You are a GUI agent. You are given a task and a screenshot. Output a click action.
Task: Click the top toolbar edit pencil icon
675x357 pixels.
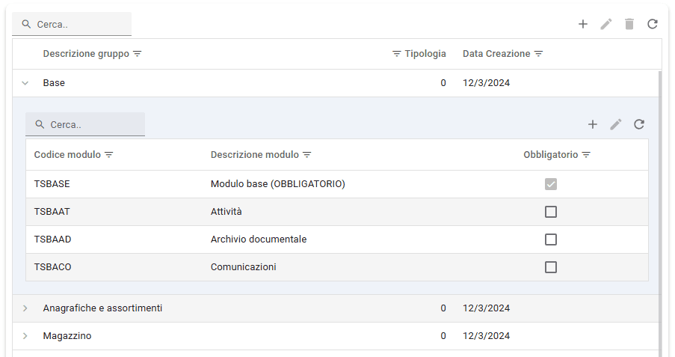(606, 24)
